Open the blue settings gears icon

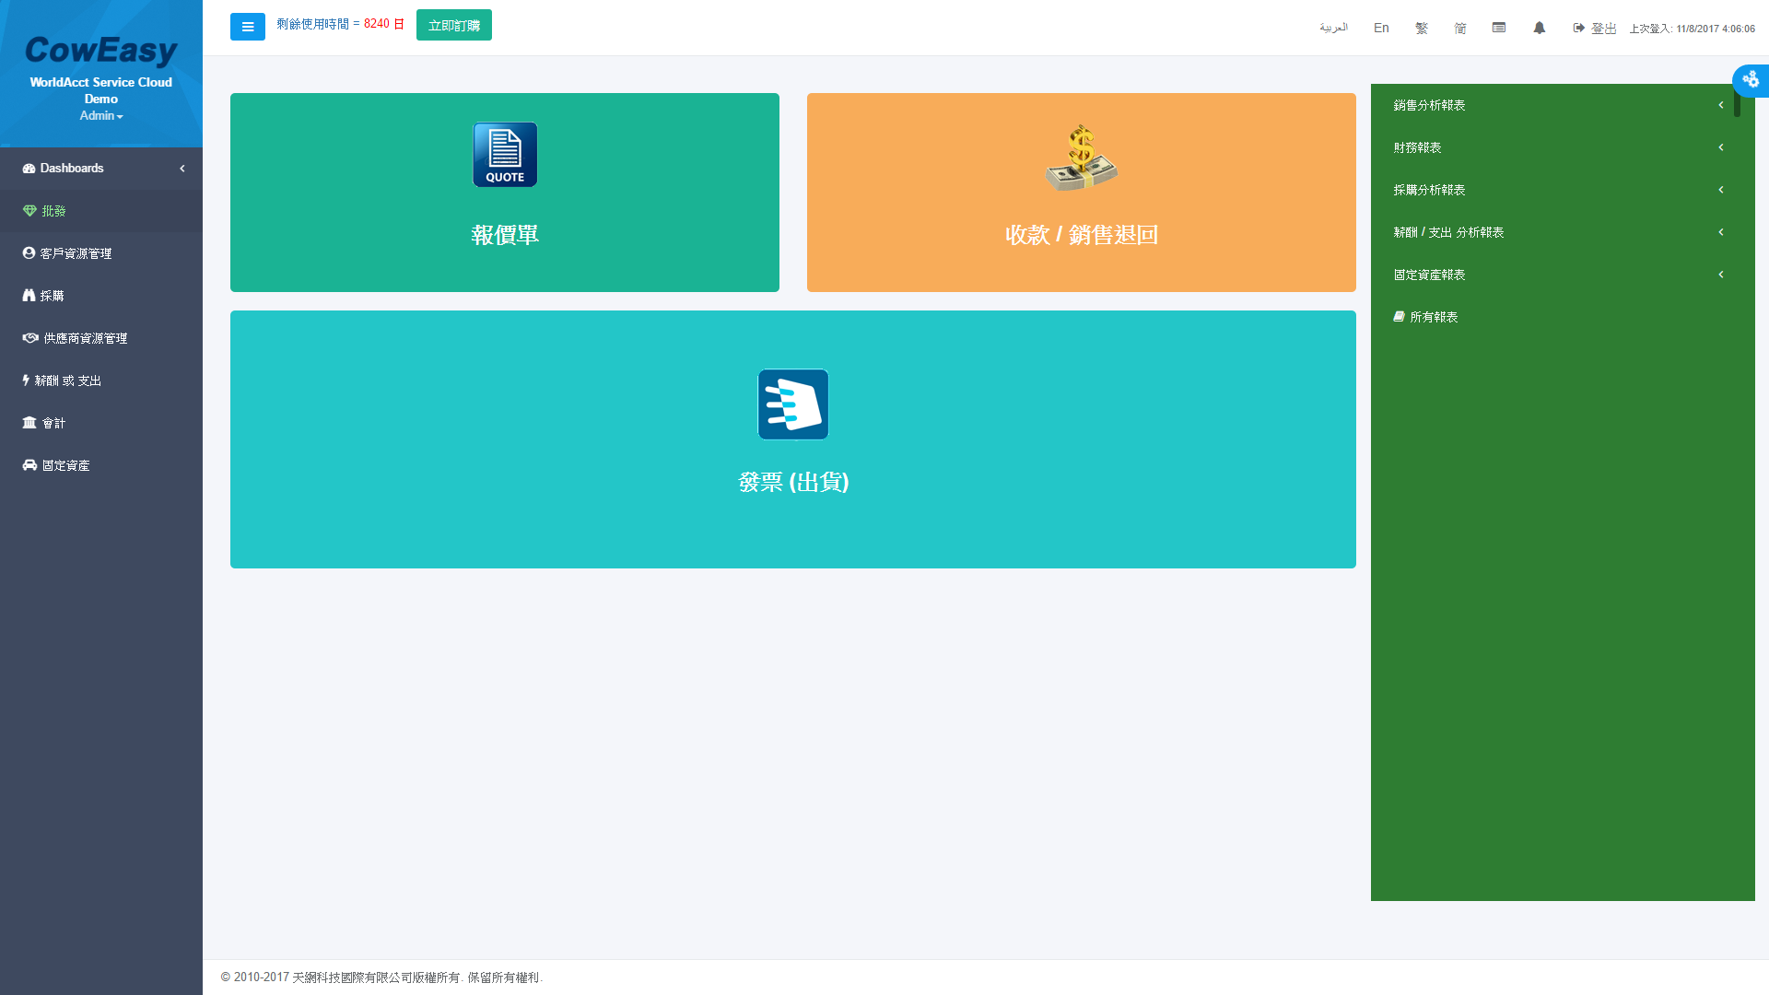(x=1751, y=80)
